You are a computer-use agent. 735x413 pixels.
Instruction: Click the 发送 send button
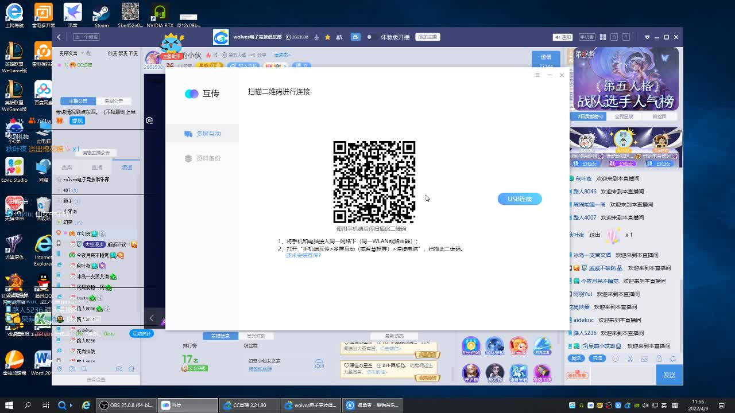(x=670, y=375)
